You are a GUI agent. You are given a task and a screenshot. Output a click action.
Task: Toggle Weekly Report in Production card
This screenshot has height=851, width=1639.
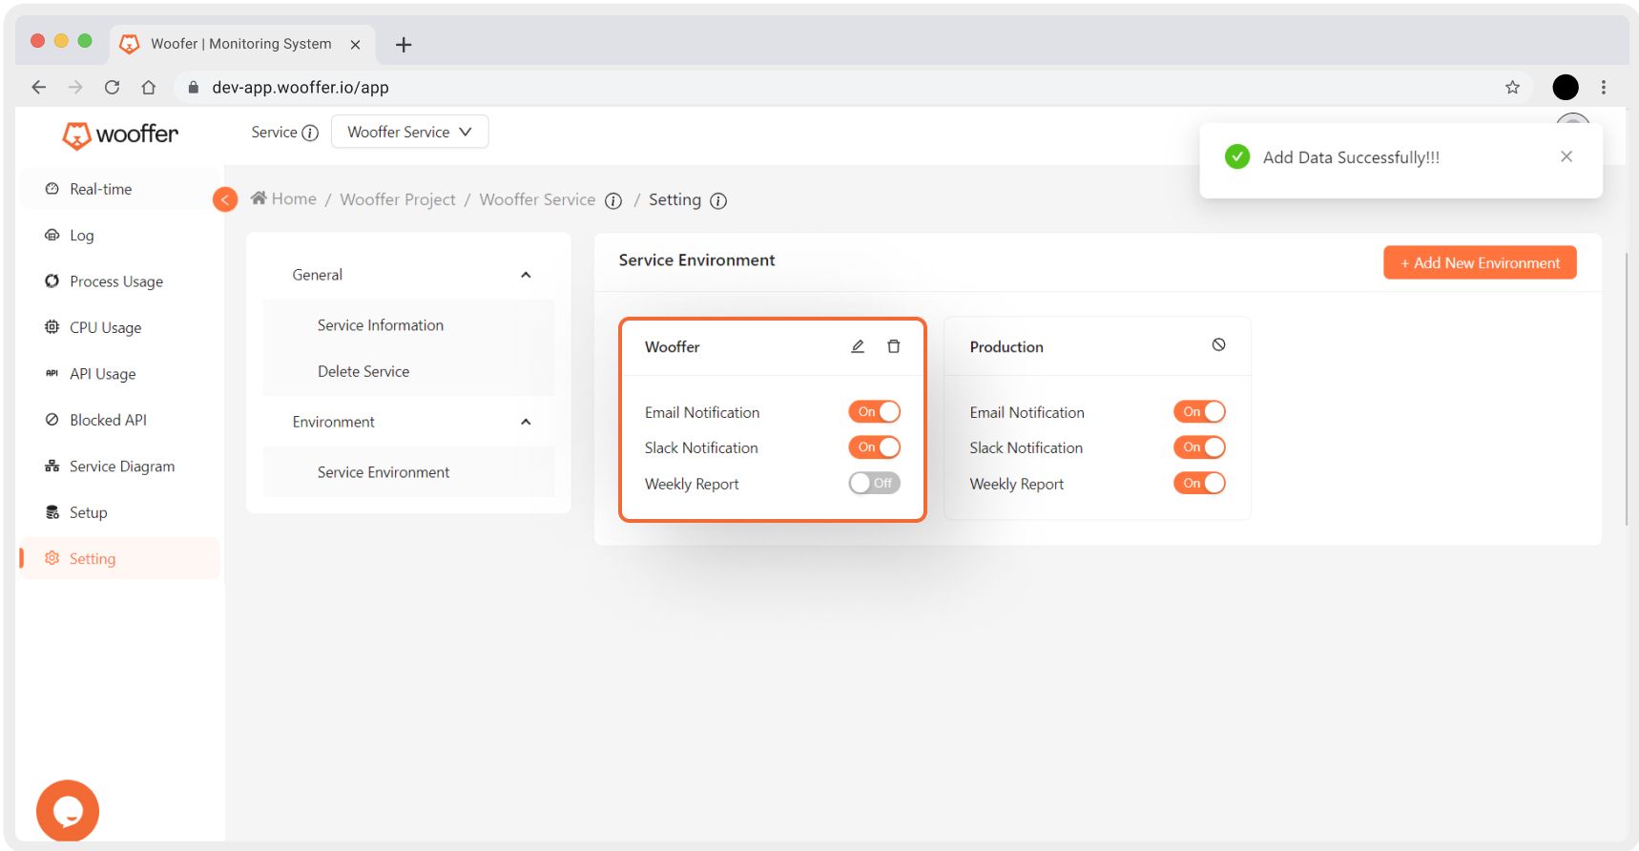pyautogui.click(x=1199, y=483)
